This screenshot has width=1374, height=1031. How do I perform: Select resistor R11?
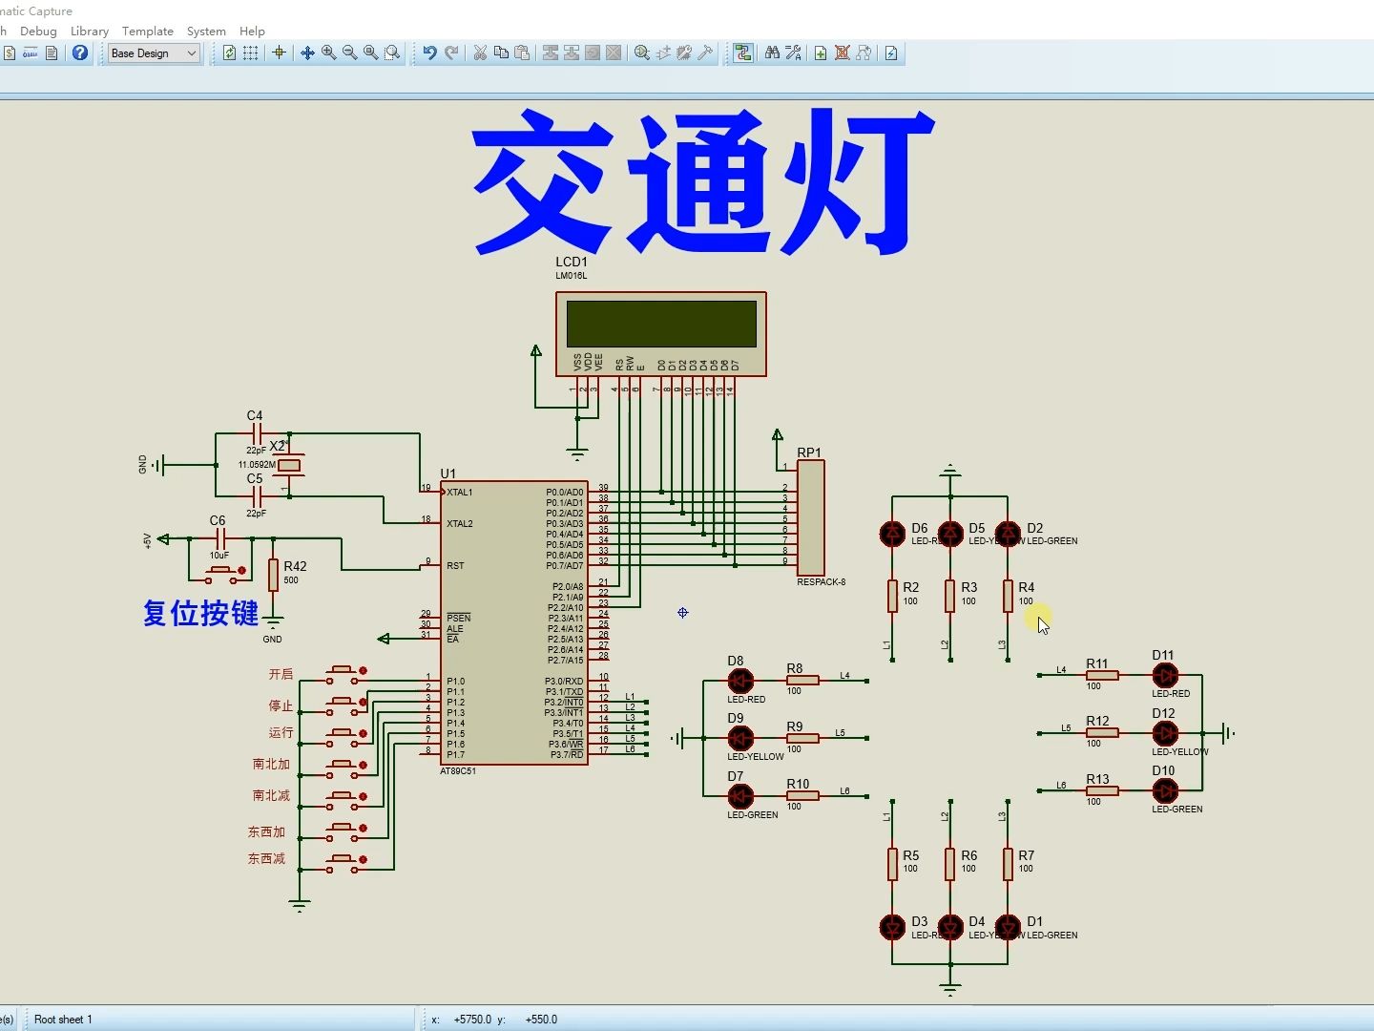(1102, 675)
